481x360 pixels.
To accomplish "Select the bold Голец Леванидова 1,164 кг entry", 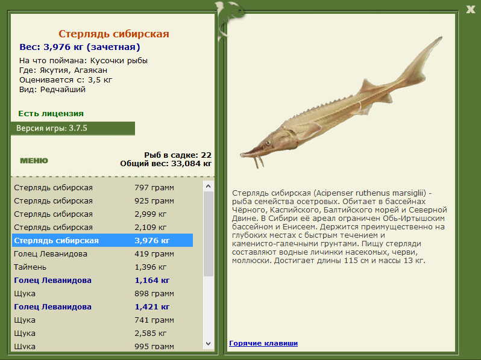I will [102, 281].
